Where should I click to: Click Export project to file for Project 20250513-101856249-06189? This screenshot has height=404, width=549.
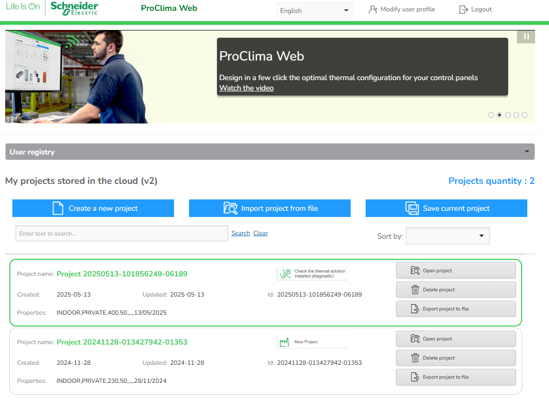[x=456, y=309]
